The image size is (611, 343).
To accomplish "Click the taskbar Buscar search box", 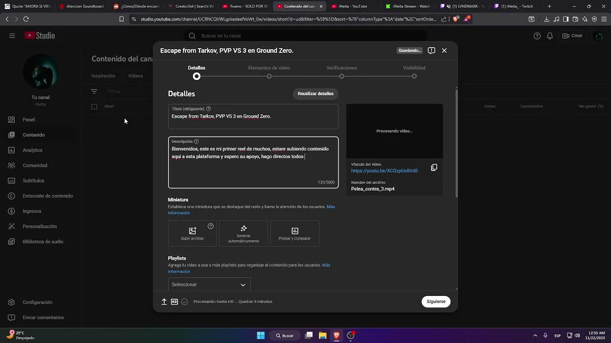I will pos(285,335).
